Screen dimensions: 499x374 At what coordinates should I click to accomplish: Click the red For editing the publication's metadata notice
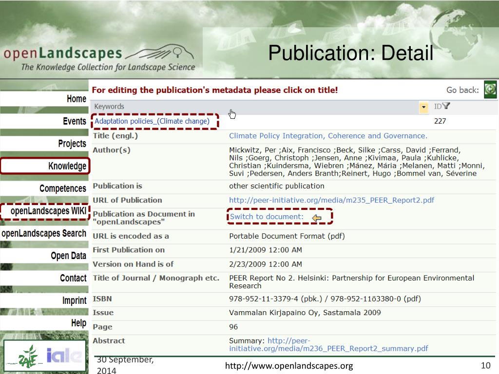[215, 90]
